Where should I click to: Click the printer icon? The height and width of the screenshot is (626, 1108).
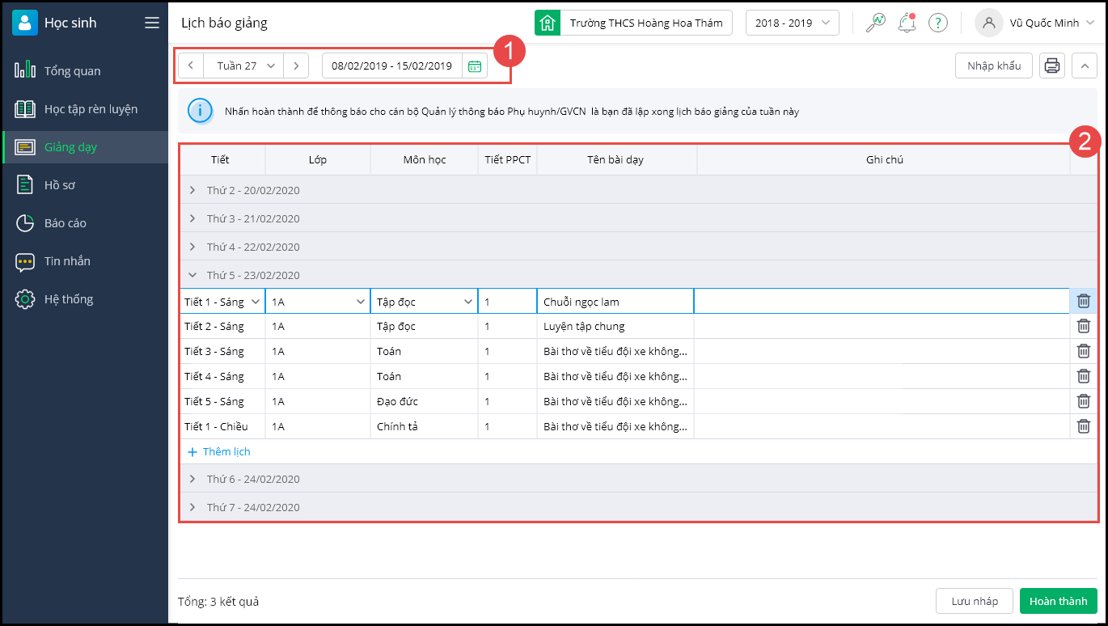(1051, 66)
